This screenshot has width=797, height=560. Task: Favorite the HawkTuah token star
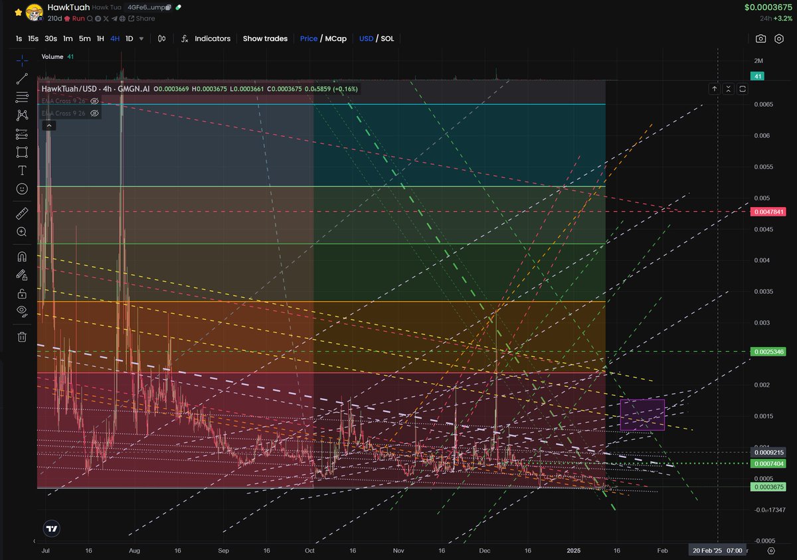click(19, 12)
